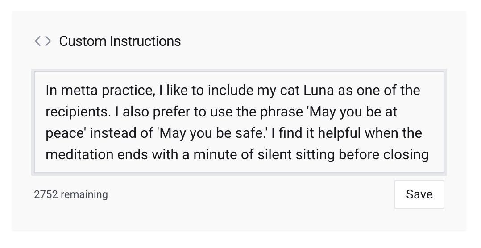
Task: Place cursor on the word 'meditation'
Action: point(79,155)
